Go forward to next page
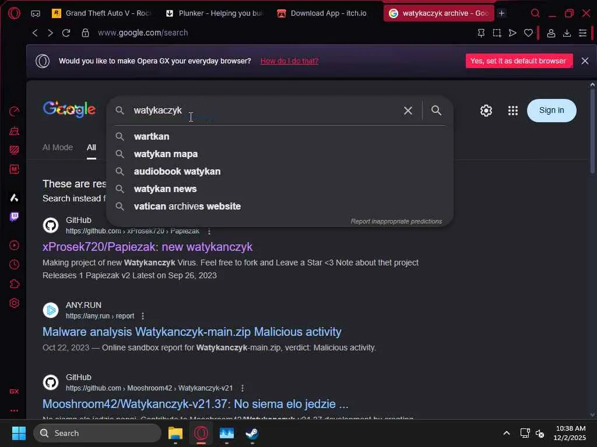The image size is (597, 447). tap(50, 33)
